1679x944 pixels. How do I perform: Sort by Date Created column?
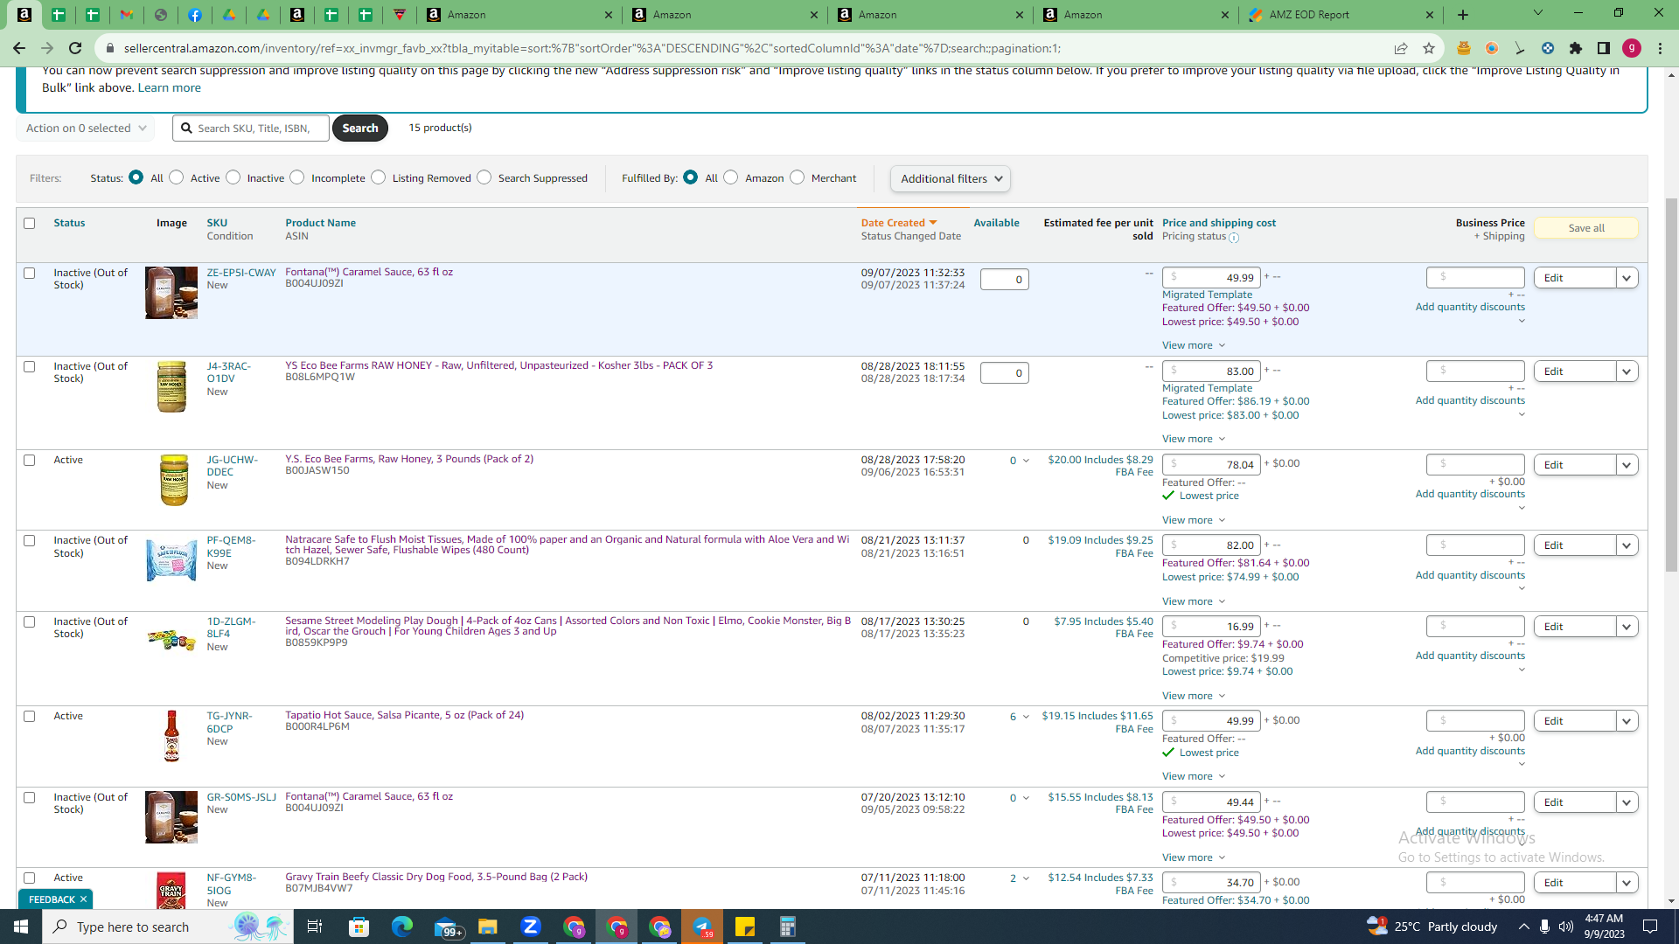(x=899, y=223)
